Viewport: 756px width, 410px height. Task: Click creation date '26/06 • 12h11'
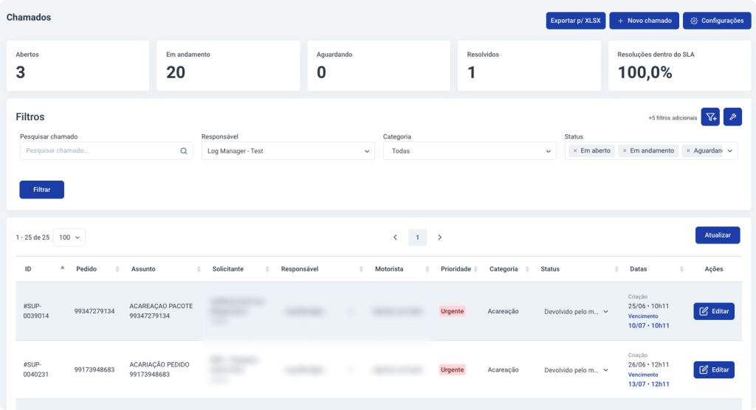[648, 364]
